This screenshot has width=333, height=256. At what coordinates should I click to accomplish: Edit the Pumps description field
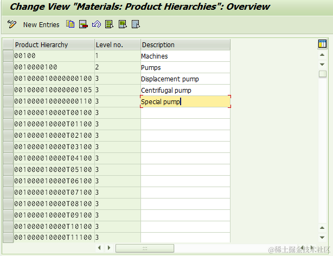tap(185, 68)
